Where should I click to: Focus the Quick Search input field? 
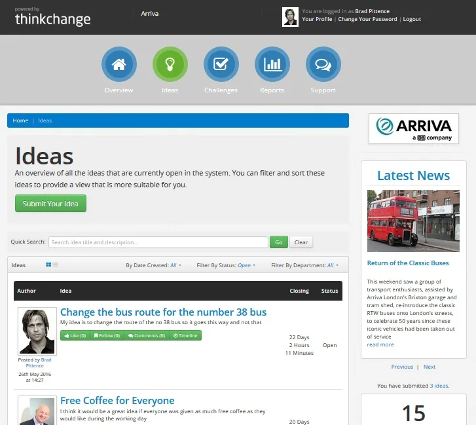[x=158, y=242]
